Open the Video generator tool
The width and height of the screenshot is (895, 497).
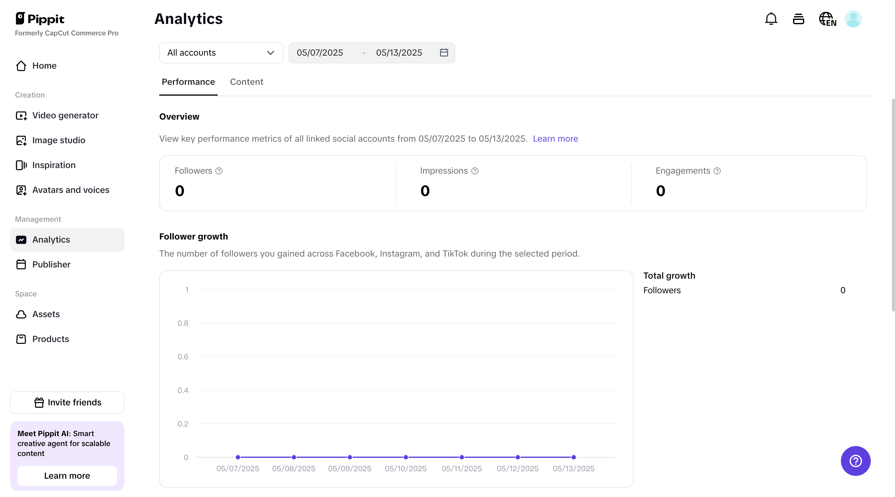click(65, 115)
